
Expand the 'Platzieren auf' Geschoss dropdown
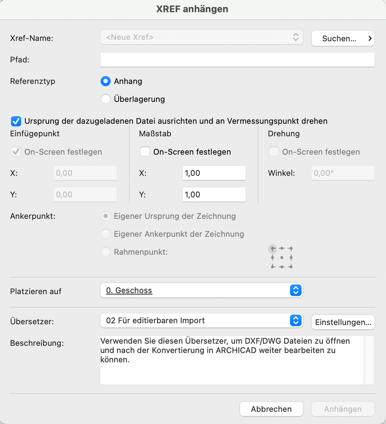click(201, 291)
